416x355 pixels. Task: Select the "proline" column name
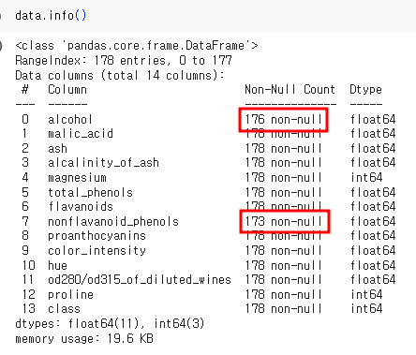[70, 294]
